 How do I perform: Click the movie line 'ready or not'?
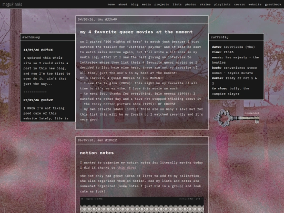[x=235, y=80]
